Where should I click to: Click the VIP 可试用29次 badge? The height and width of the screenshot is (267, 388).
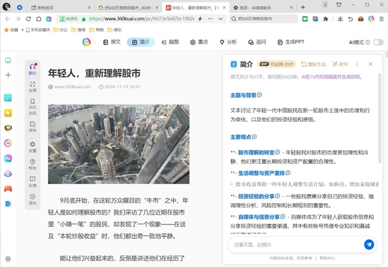[x=276, y=64]
